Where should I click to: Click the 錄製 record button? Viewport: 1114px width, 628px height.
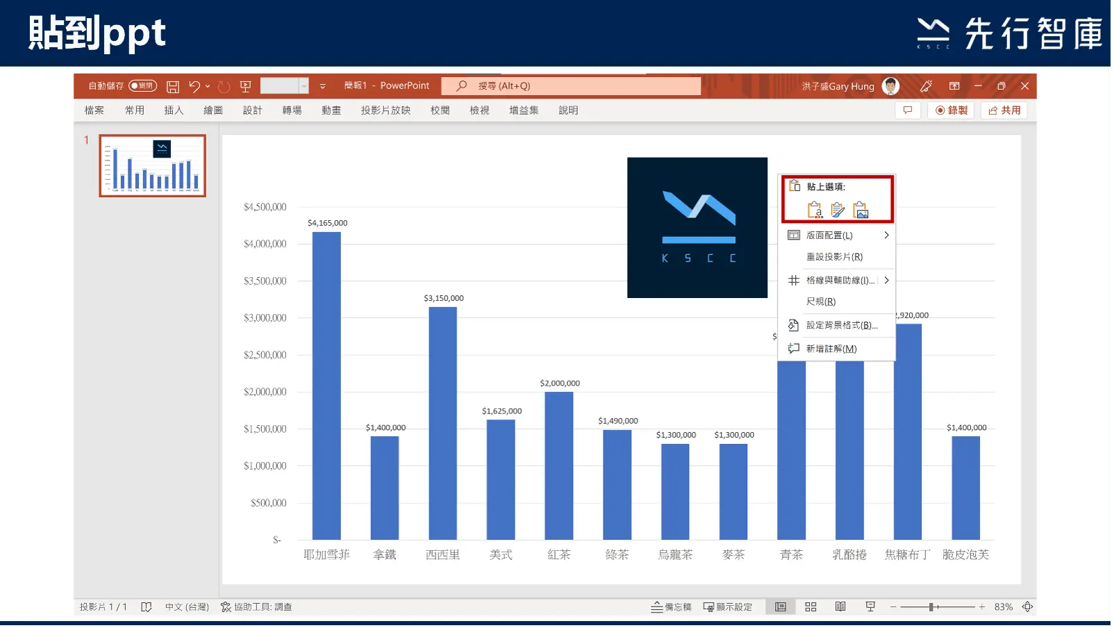[951, 110]
